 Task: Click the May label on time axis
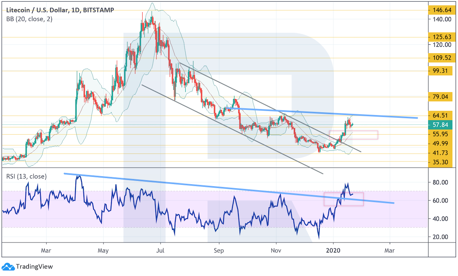coord(103,250)
